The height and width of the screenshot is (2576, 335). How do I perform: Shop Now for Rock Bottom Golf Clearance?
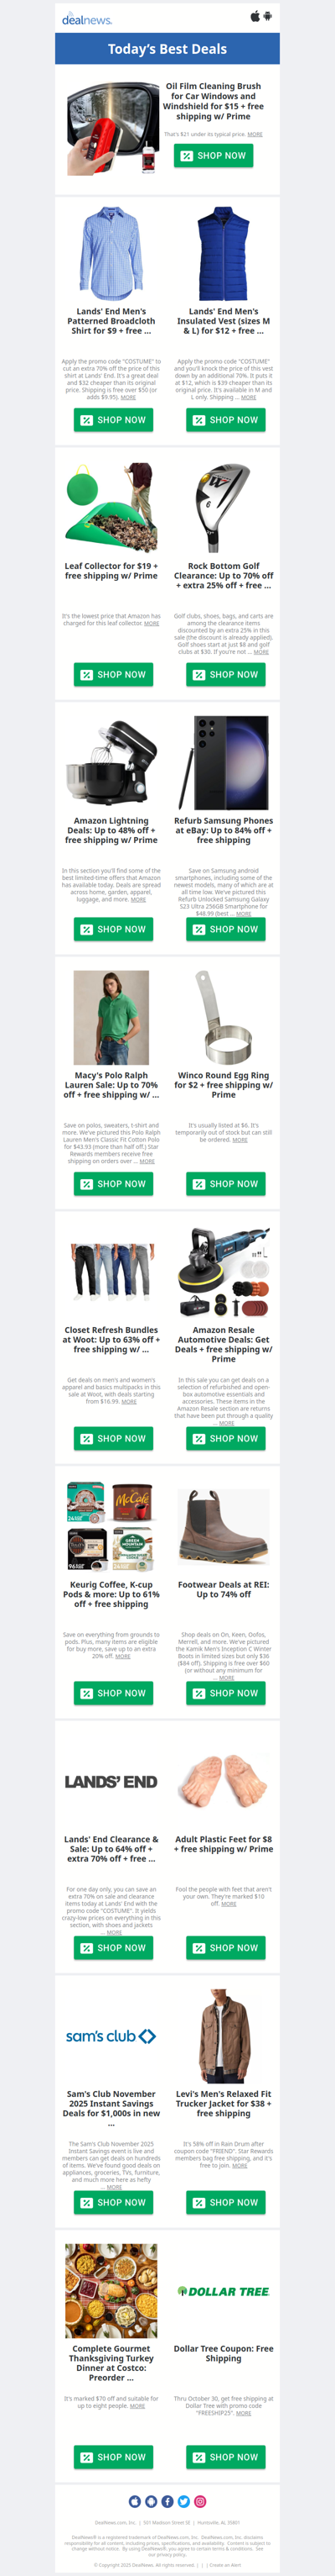coord(225,674)
